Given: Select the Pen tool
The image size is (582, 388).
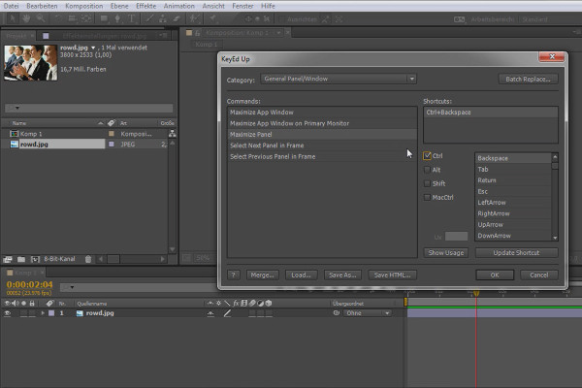Looking at the screenshot, I should (117, 18).
